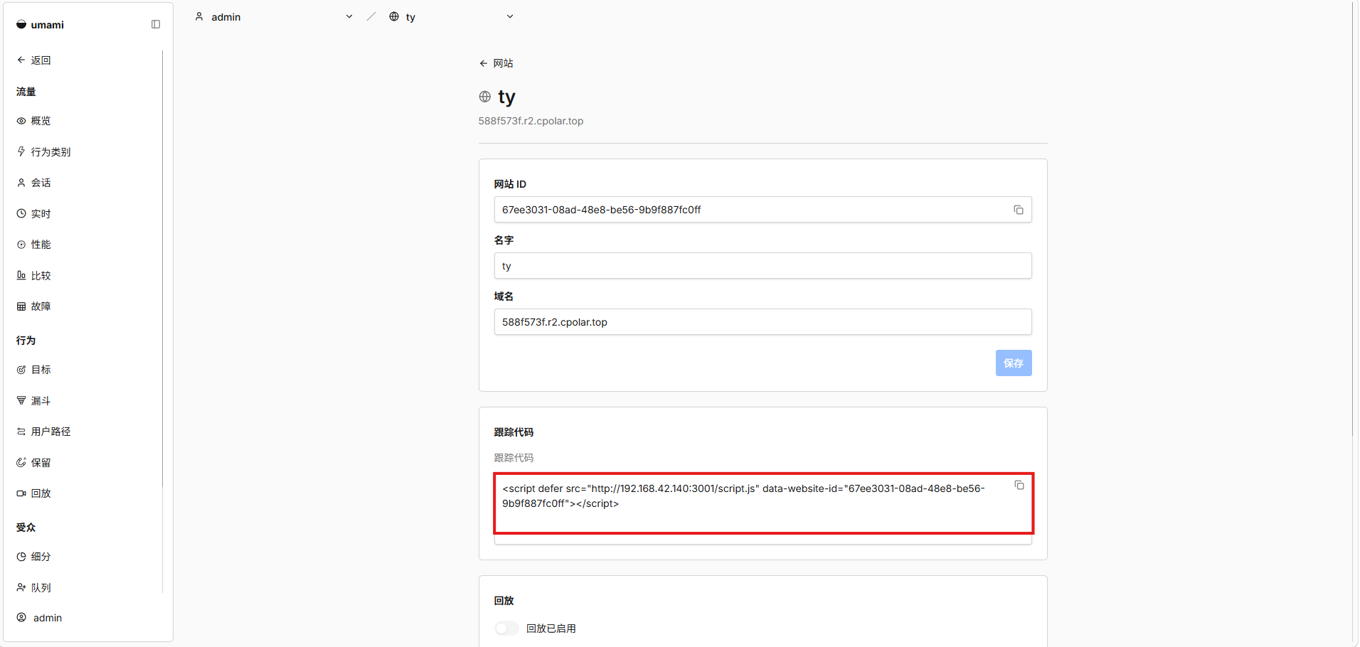
Task: Go back with the 返回 sidebar item
Action: coord(34,60)
